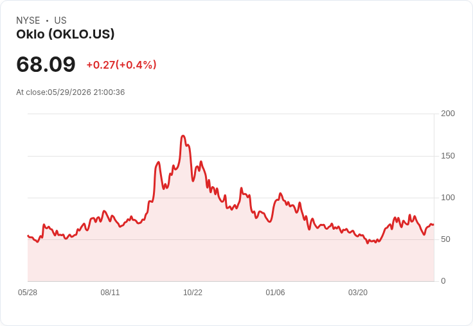The width and height of the screenshot is (473, 326).
Task: Click the 01/06 date label on x-axis
Action: [275, 293]
